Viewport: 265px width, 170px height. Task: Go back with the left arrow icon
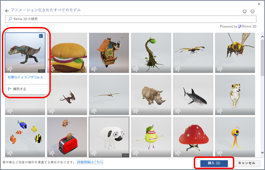pos(7,11)
